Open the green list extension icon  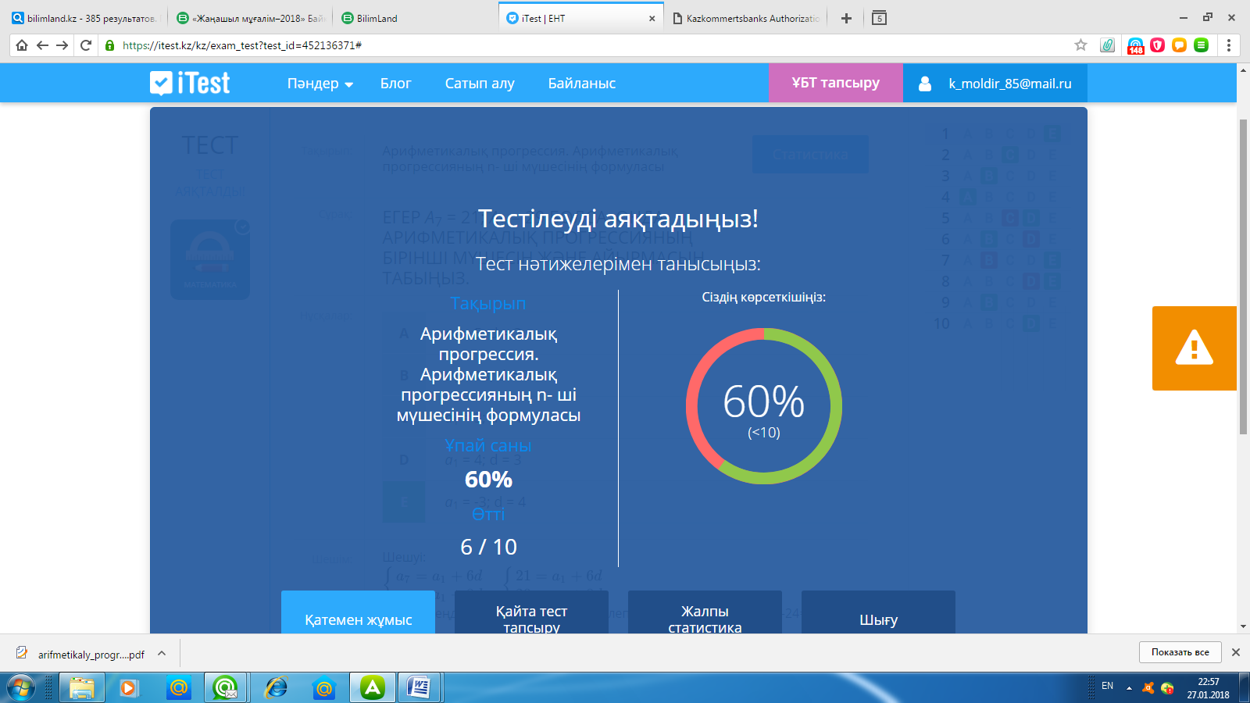[x=1202, y=45]
